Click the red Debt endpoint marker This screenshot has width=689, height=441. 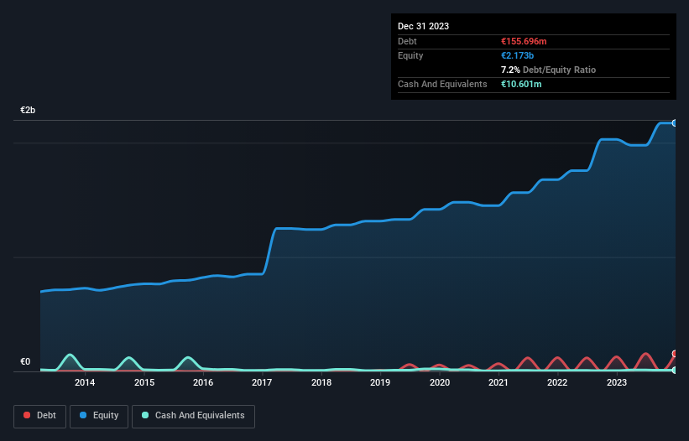[x=675, y=354]
